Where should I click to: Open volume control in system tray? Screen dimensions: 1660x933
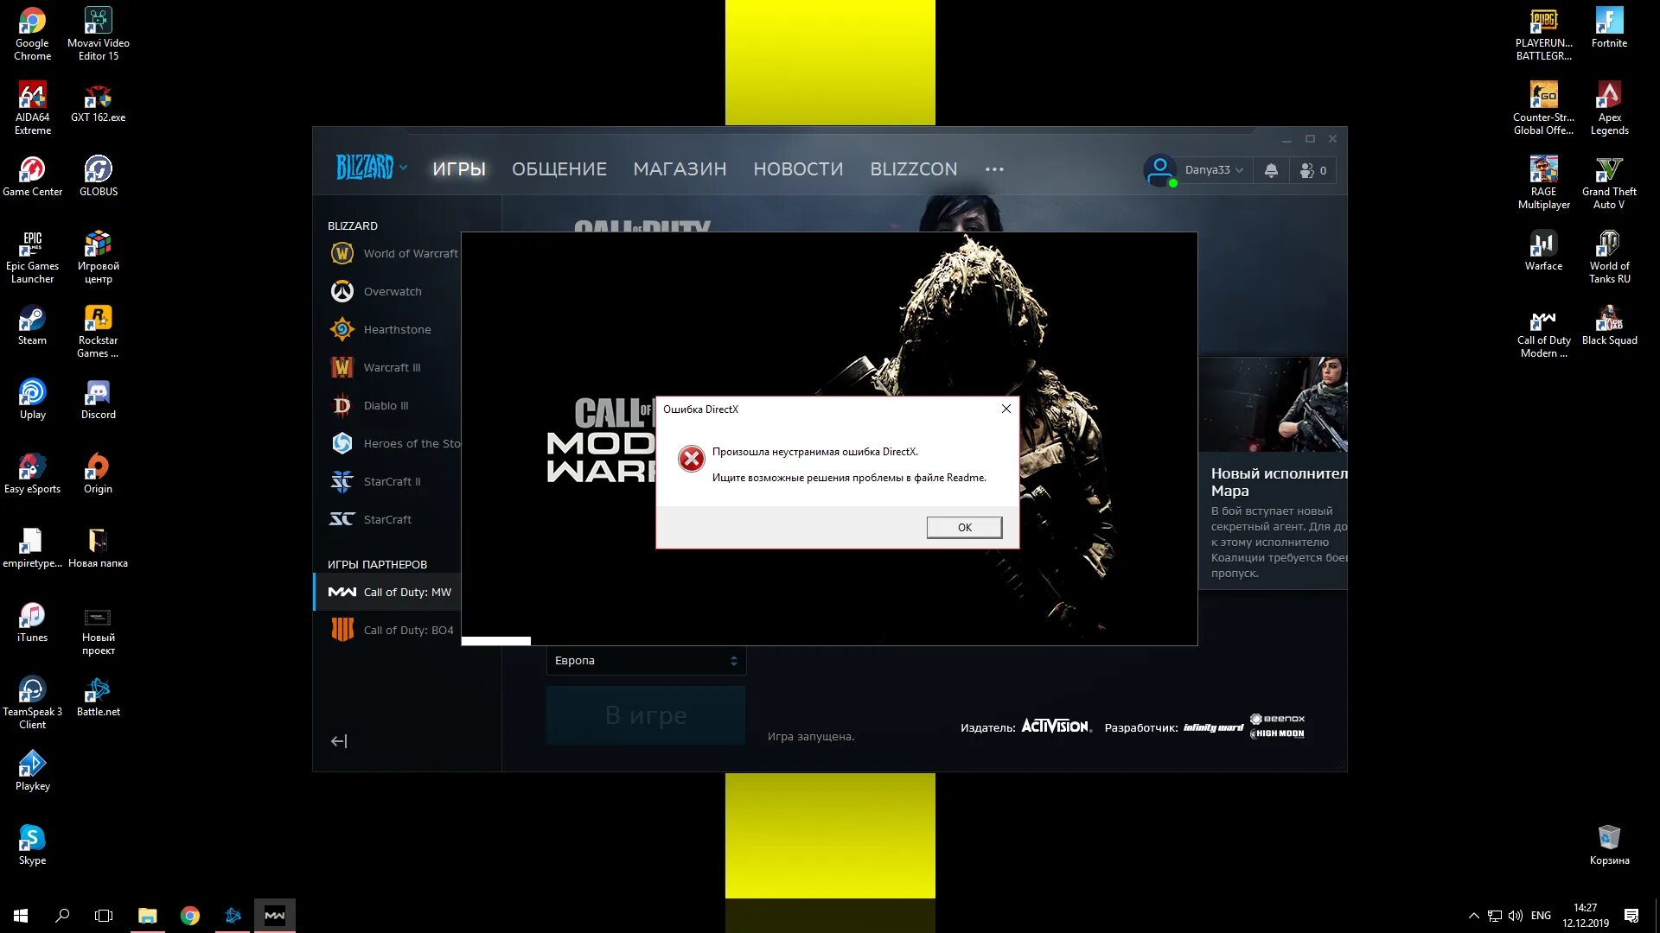[x=1515, y=916]
